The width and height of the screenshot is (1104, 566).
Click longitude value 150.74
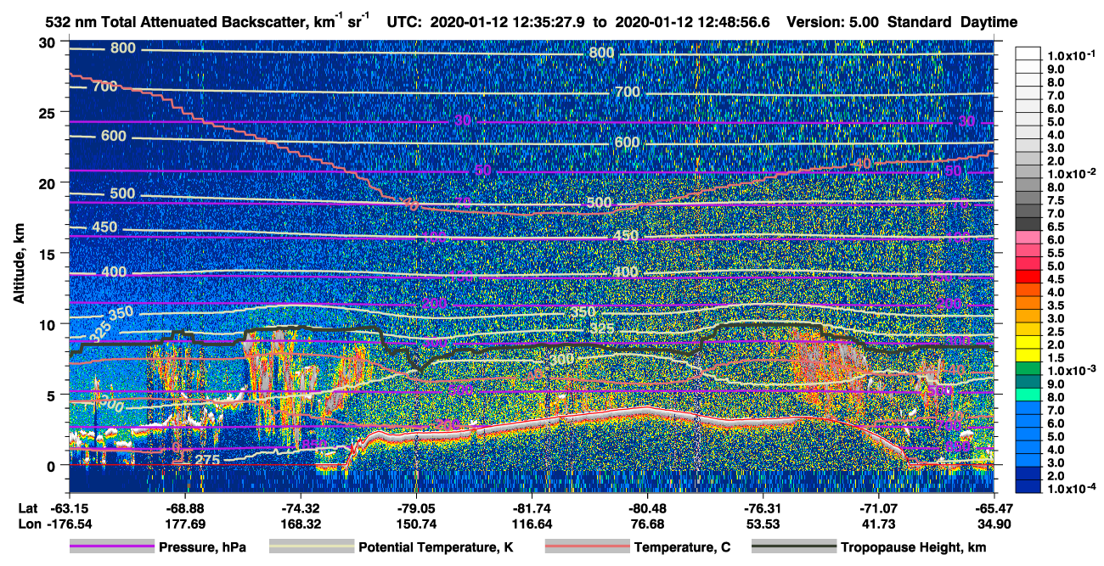(416, 524)
